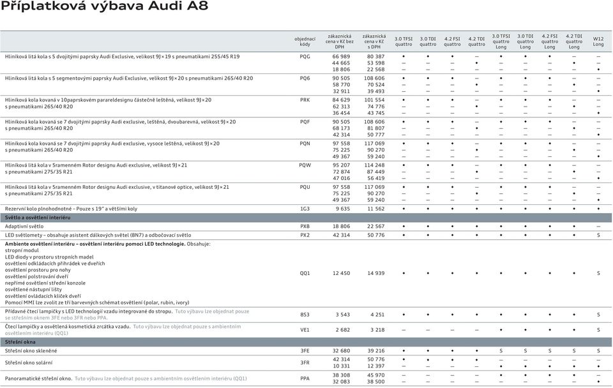The width and height of the screenshot is (613, 388).
Task: Click the '4.2 FSI quattro Long' column header
Action: pos(550,41)
